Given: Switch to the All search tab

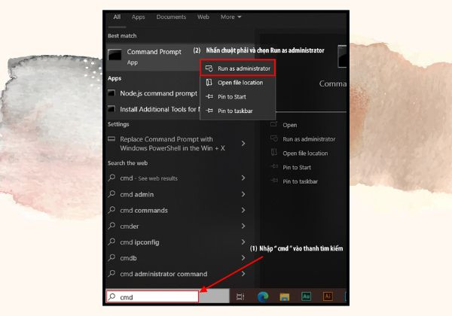Looking at the screenshot, I should tap(117, 17).
